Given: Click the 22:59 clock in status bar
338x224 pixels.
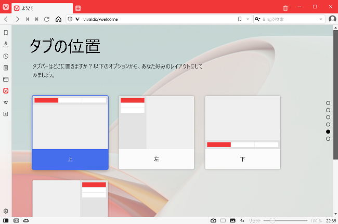Looking at the screenshot, I should click(x=331, y=221).
